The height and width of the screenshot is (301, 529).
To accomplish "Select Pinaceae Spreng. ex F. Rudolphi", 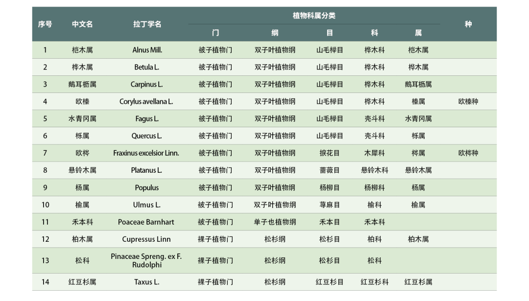I will (x=147, y=260).
